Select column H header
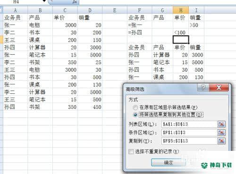 point(181,10)
